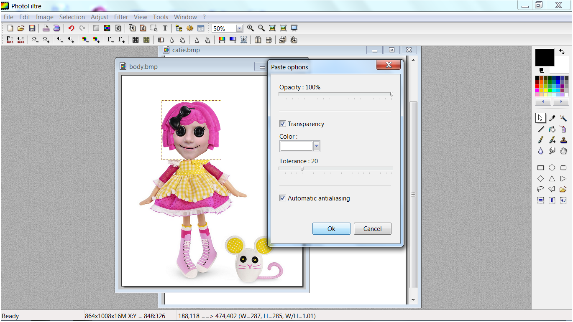Click Cancel in Paste options dialog

coord(372,228)
